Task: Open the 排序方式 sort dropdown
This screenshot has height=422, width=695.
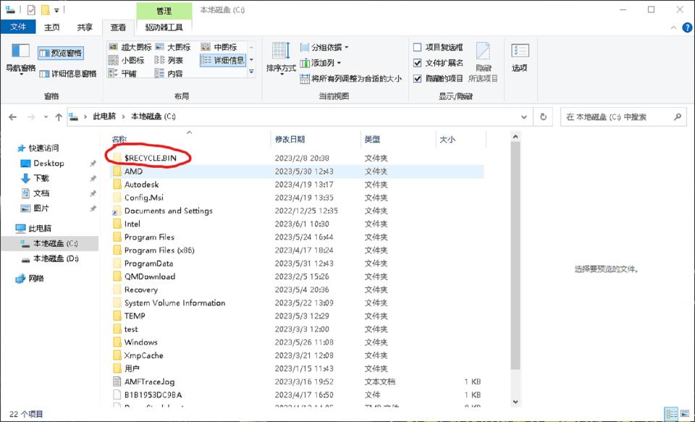Action: click(281, 65)
